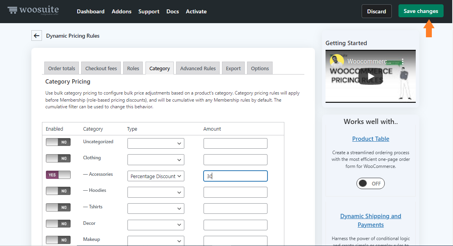Viewport: 453px width, 246px height.
Task: Switch to the Options tab
Action: [x=260, y=68]
